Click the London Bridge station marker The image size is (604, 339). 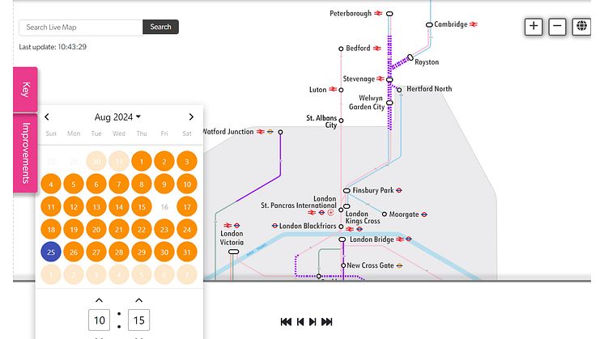point(342,239)
